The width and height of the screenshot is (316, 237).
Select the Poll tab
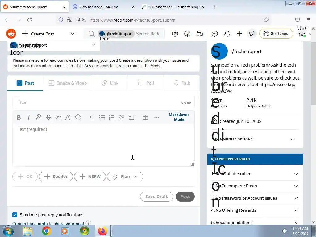click(x=146, y=83)
